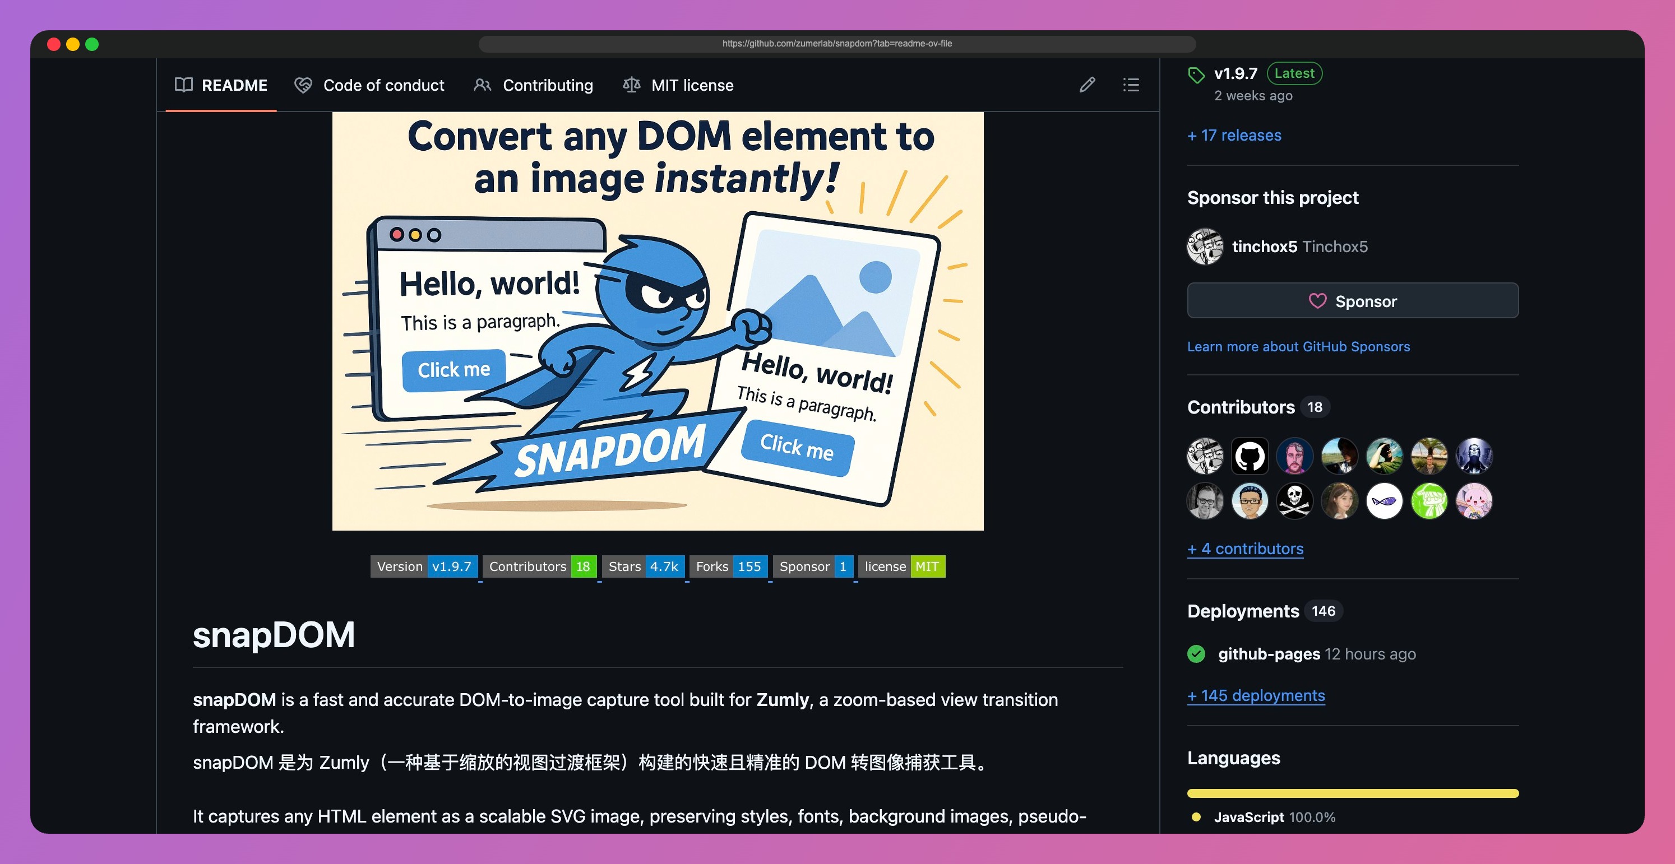1675x864 pixels.
Task: Click the Latest release label
Action: (1294, 73)
